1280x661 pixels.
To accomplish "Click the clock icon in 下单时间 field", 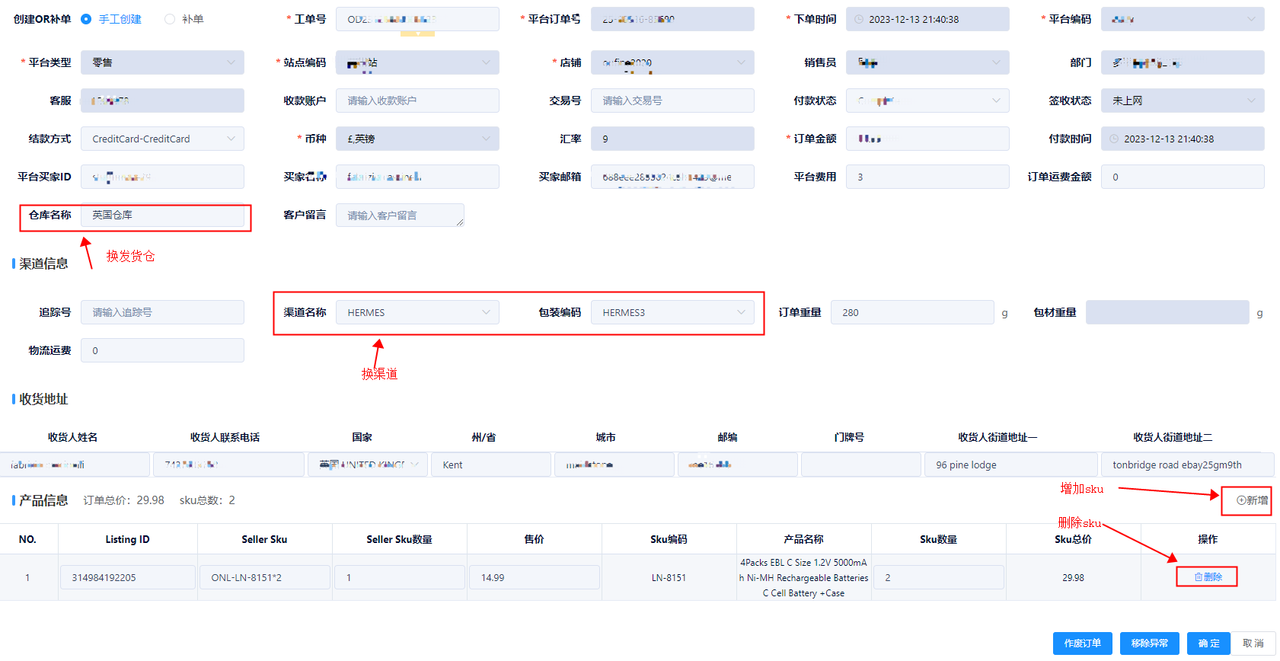I will coord(859,19).
